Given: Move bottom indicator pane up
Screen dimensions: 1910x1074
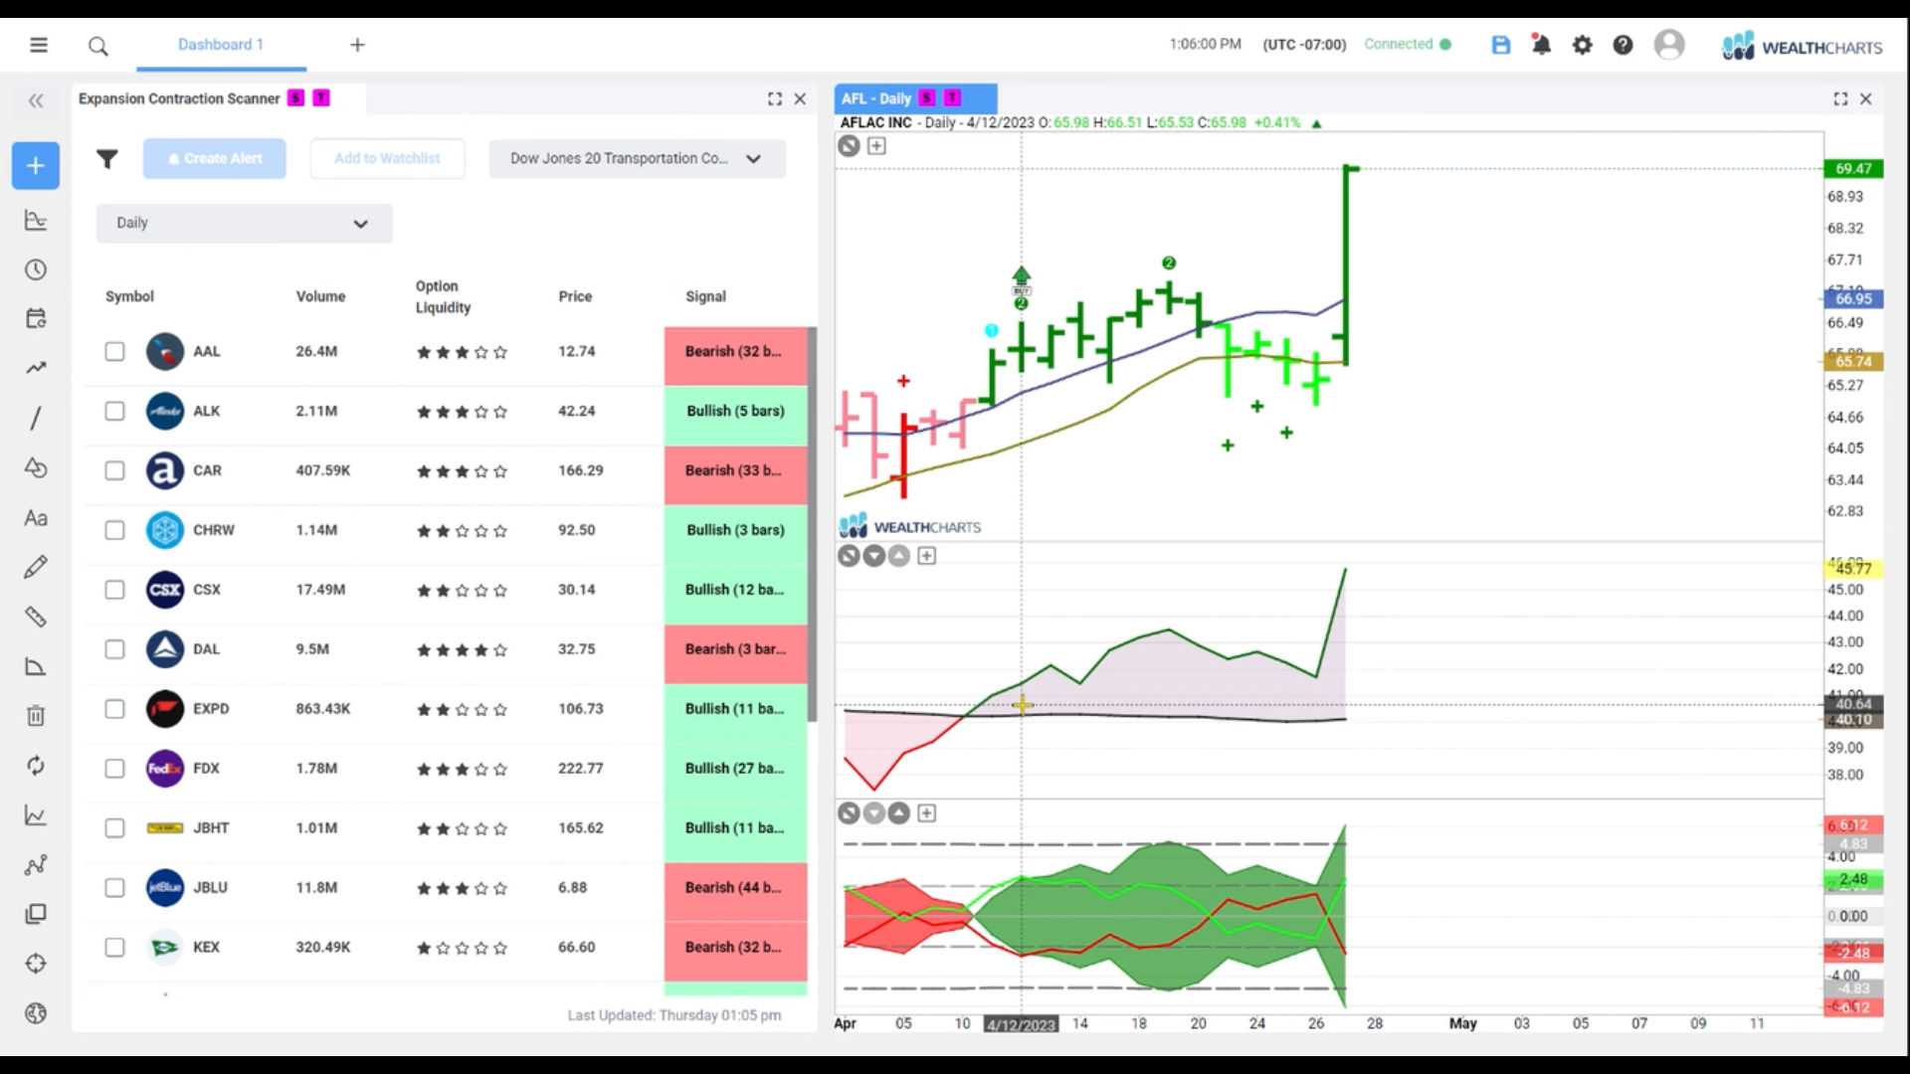Looking at the screenshot, I should tap(899, 813).
